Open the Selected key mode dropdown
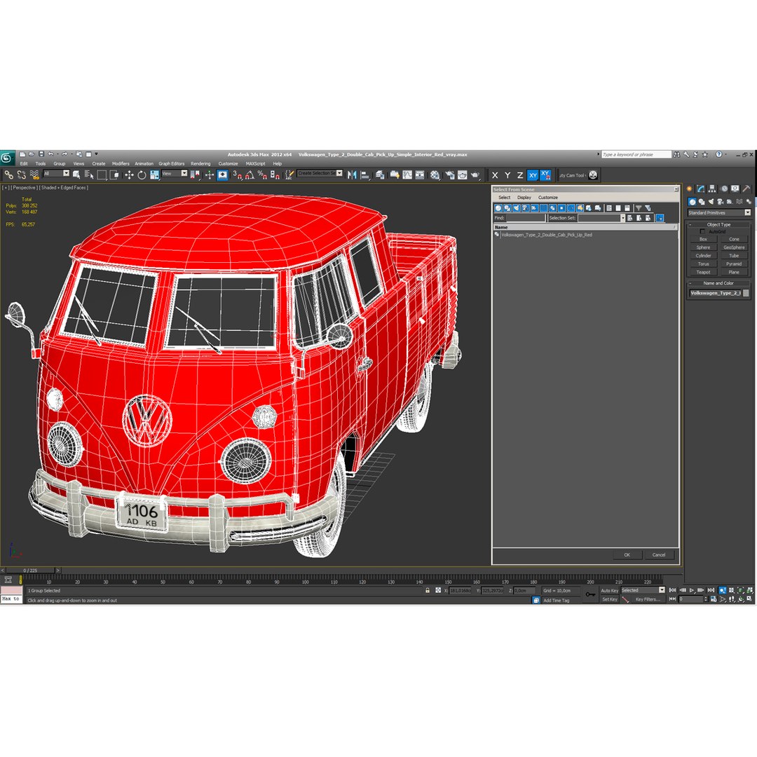 click(643, 590)
